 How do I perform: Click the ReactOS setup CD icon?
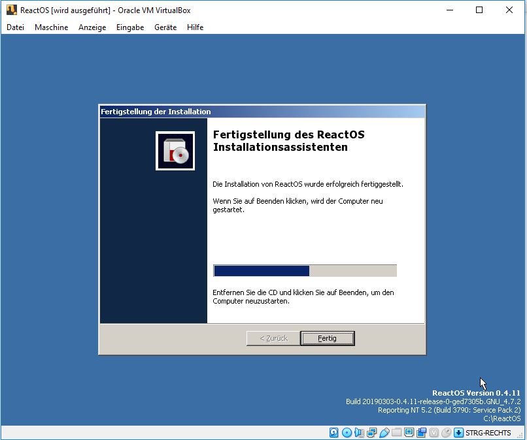175,151
